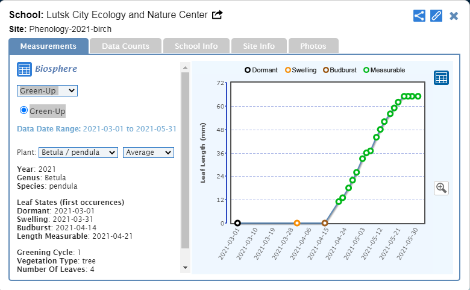
Task: Click the copy link chain icon
Action: point(436,16)
